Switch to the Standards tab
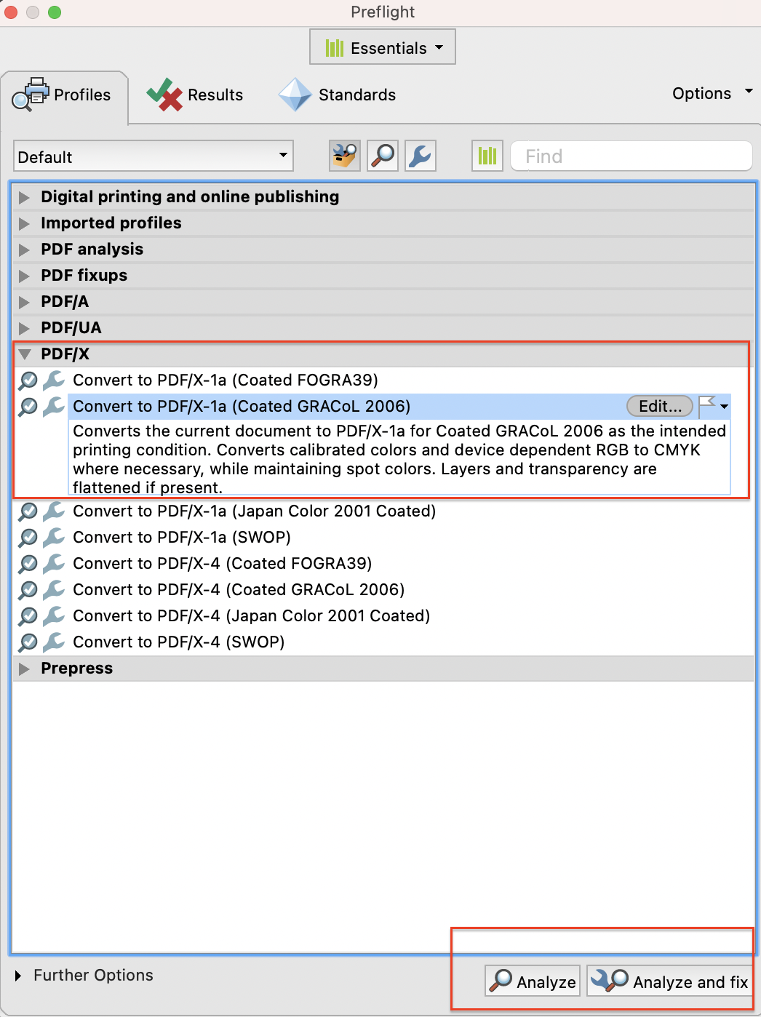Image resolution: width=761 pixels, height=1017 pixels. 338,95
